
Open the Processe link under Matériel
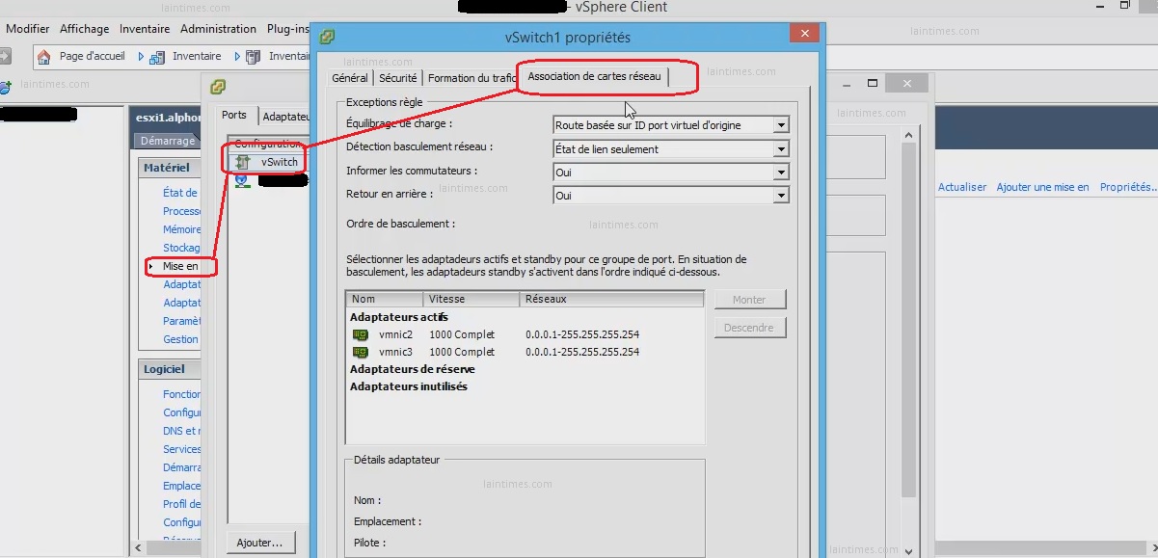[182, 211]
